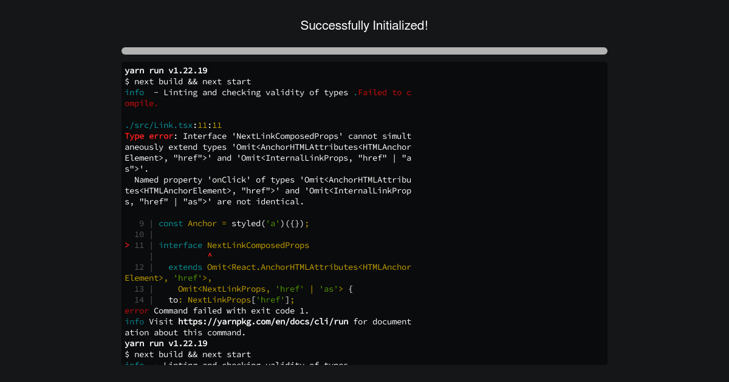Click the teal 'info' label on the linting line
729x382 pixels.
pos(134,92)
